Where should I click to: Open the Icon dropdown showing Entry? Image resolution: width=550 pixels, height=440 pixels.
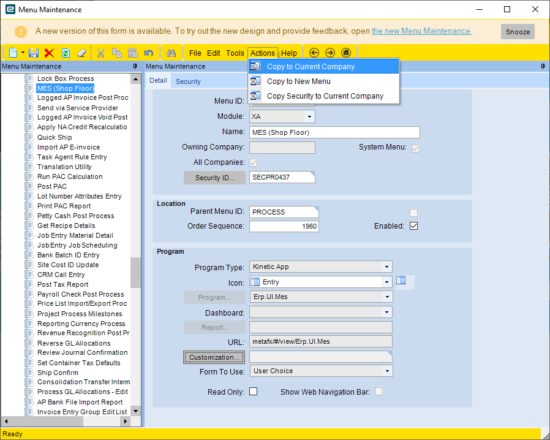click(386, 282)
